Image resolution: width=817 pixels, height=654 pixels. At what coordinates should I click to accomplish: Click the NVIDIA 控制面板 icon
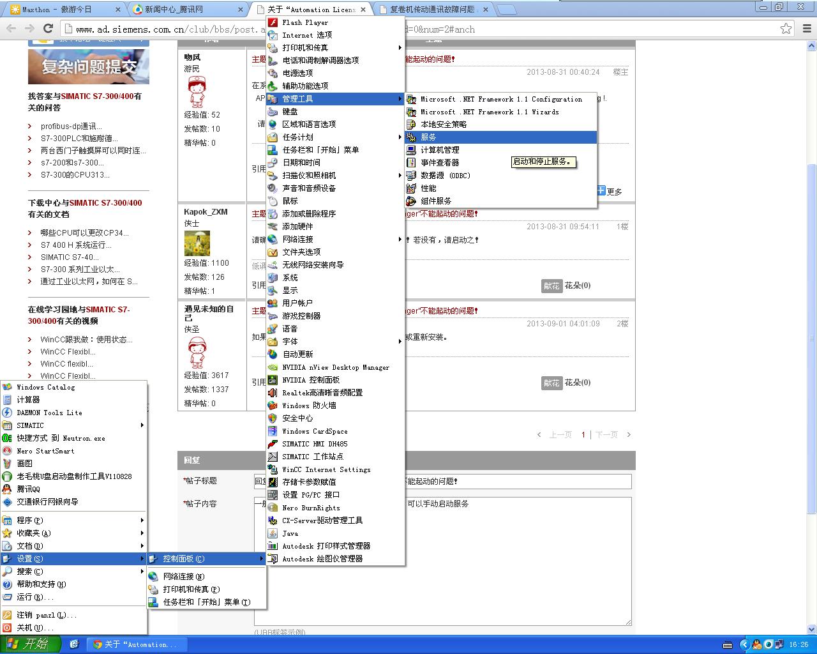point(273,380)
